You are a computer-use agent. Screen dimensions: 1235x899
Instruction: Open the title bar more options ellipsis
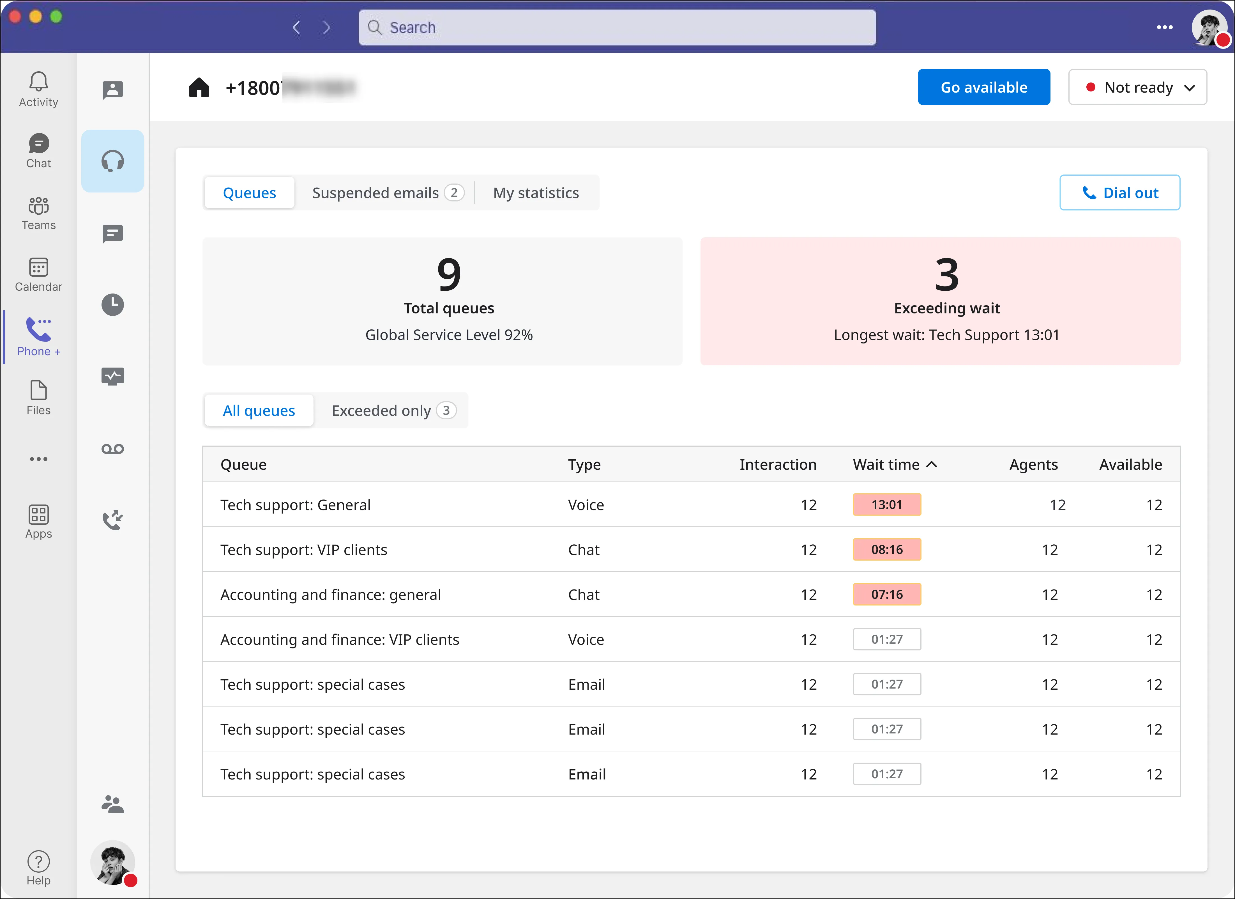[x=1165, y=27]
